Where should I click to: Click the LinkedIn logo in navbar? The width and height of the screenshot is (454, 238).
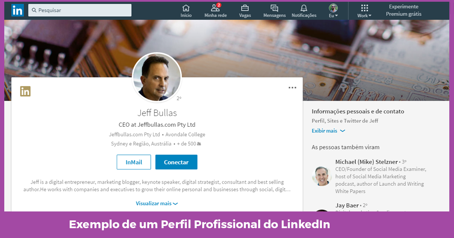pyautogui.click(x=17, y=10)
